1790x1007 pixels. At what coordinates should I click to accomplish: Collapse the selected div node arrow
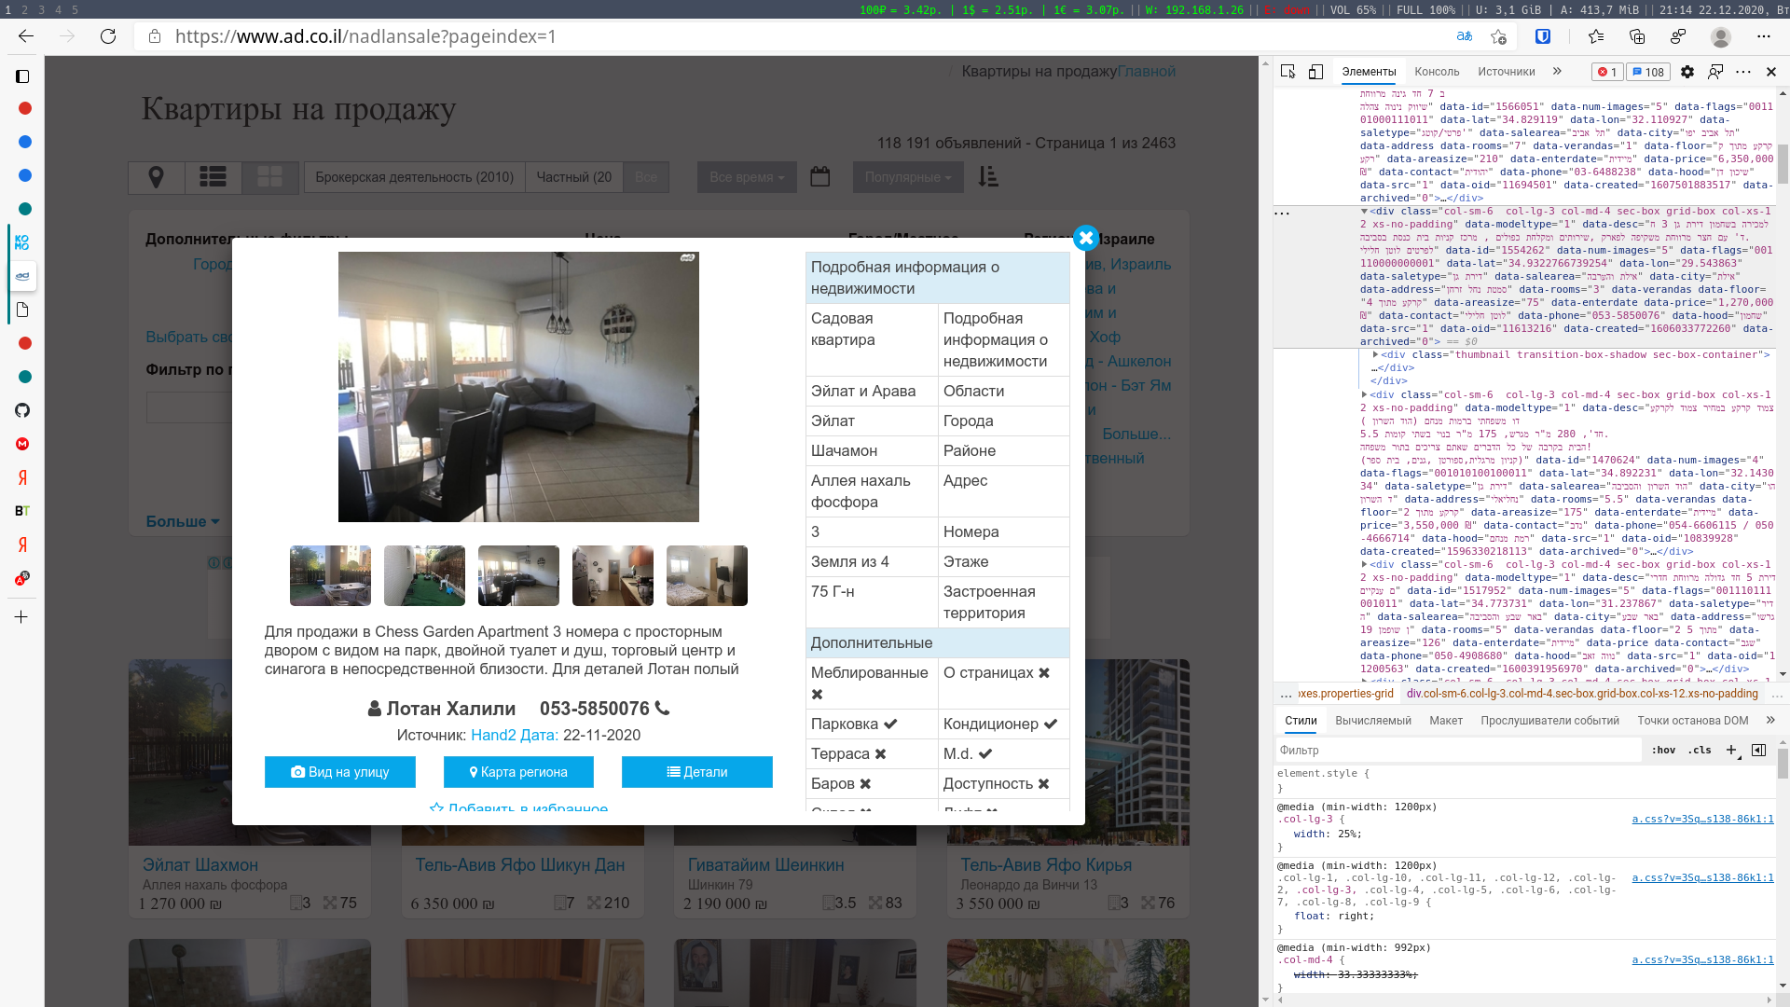(x=1365, y=212)
